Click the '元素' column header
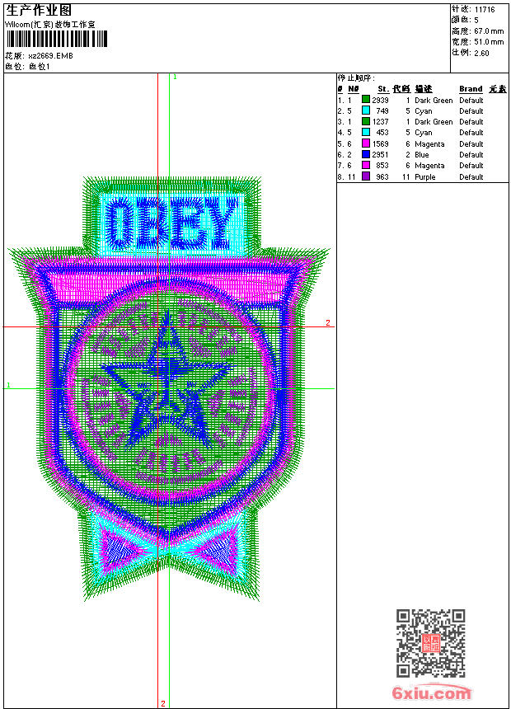 coord(498,89)
